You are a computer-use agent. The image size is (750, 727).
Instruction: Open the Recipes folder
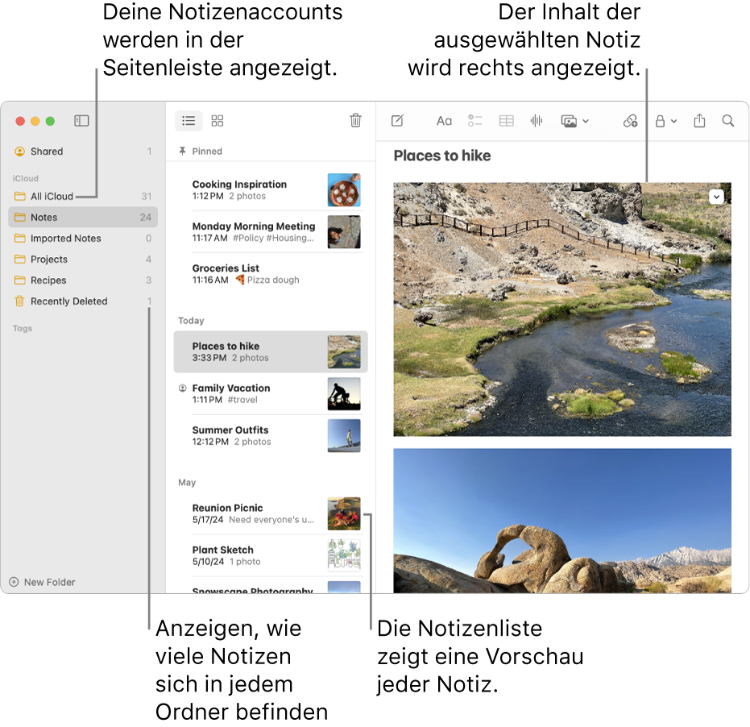click(83, 280)
